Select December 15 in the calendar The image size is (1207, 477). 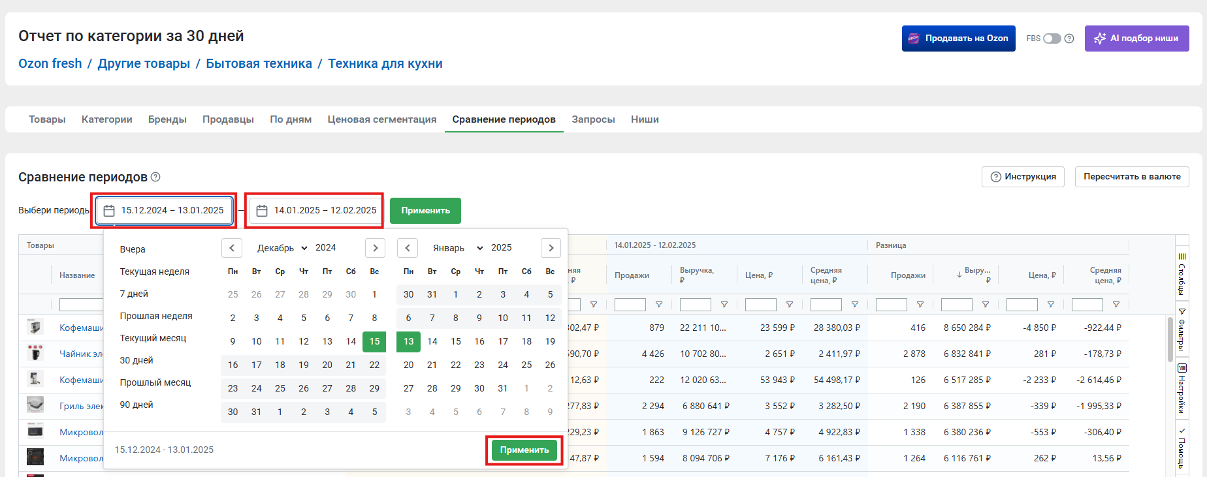[x=374, y=341]
